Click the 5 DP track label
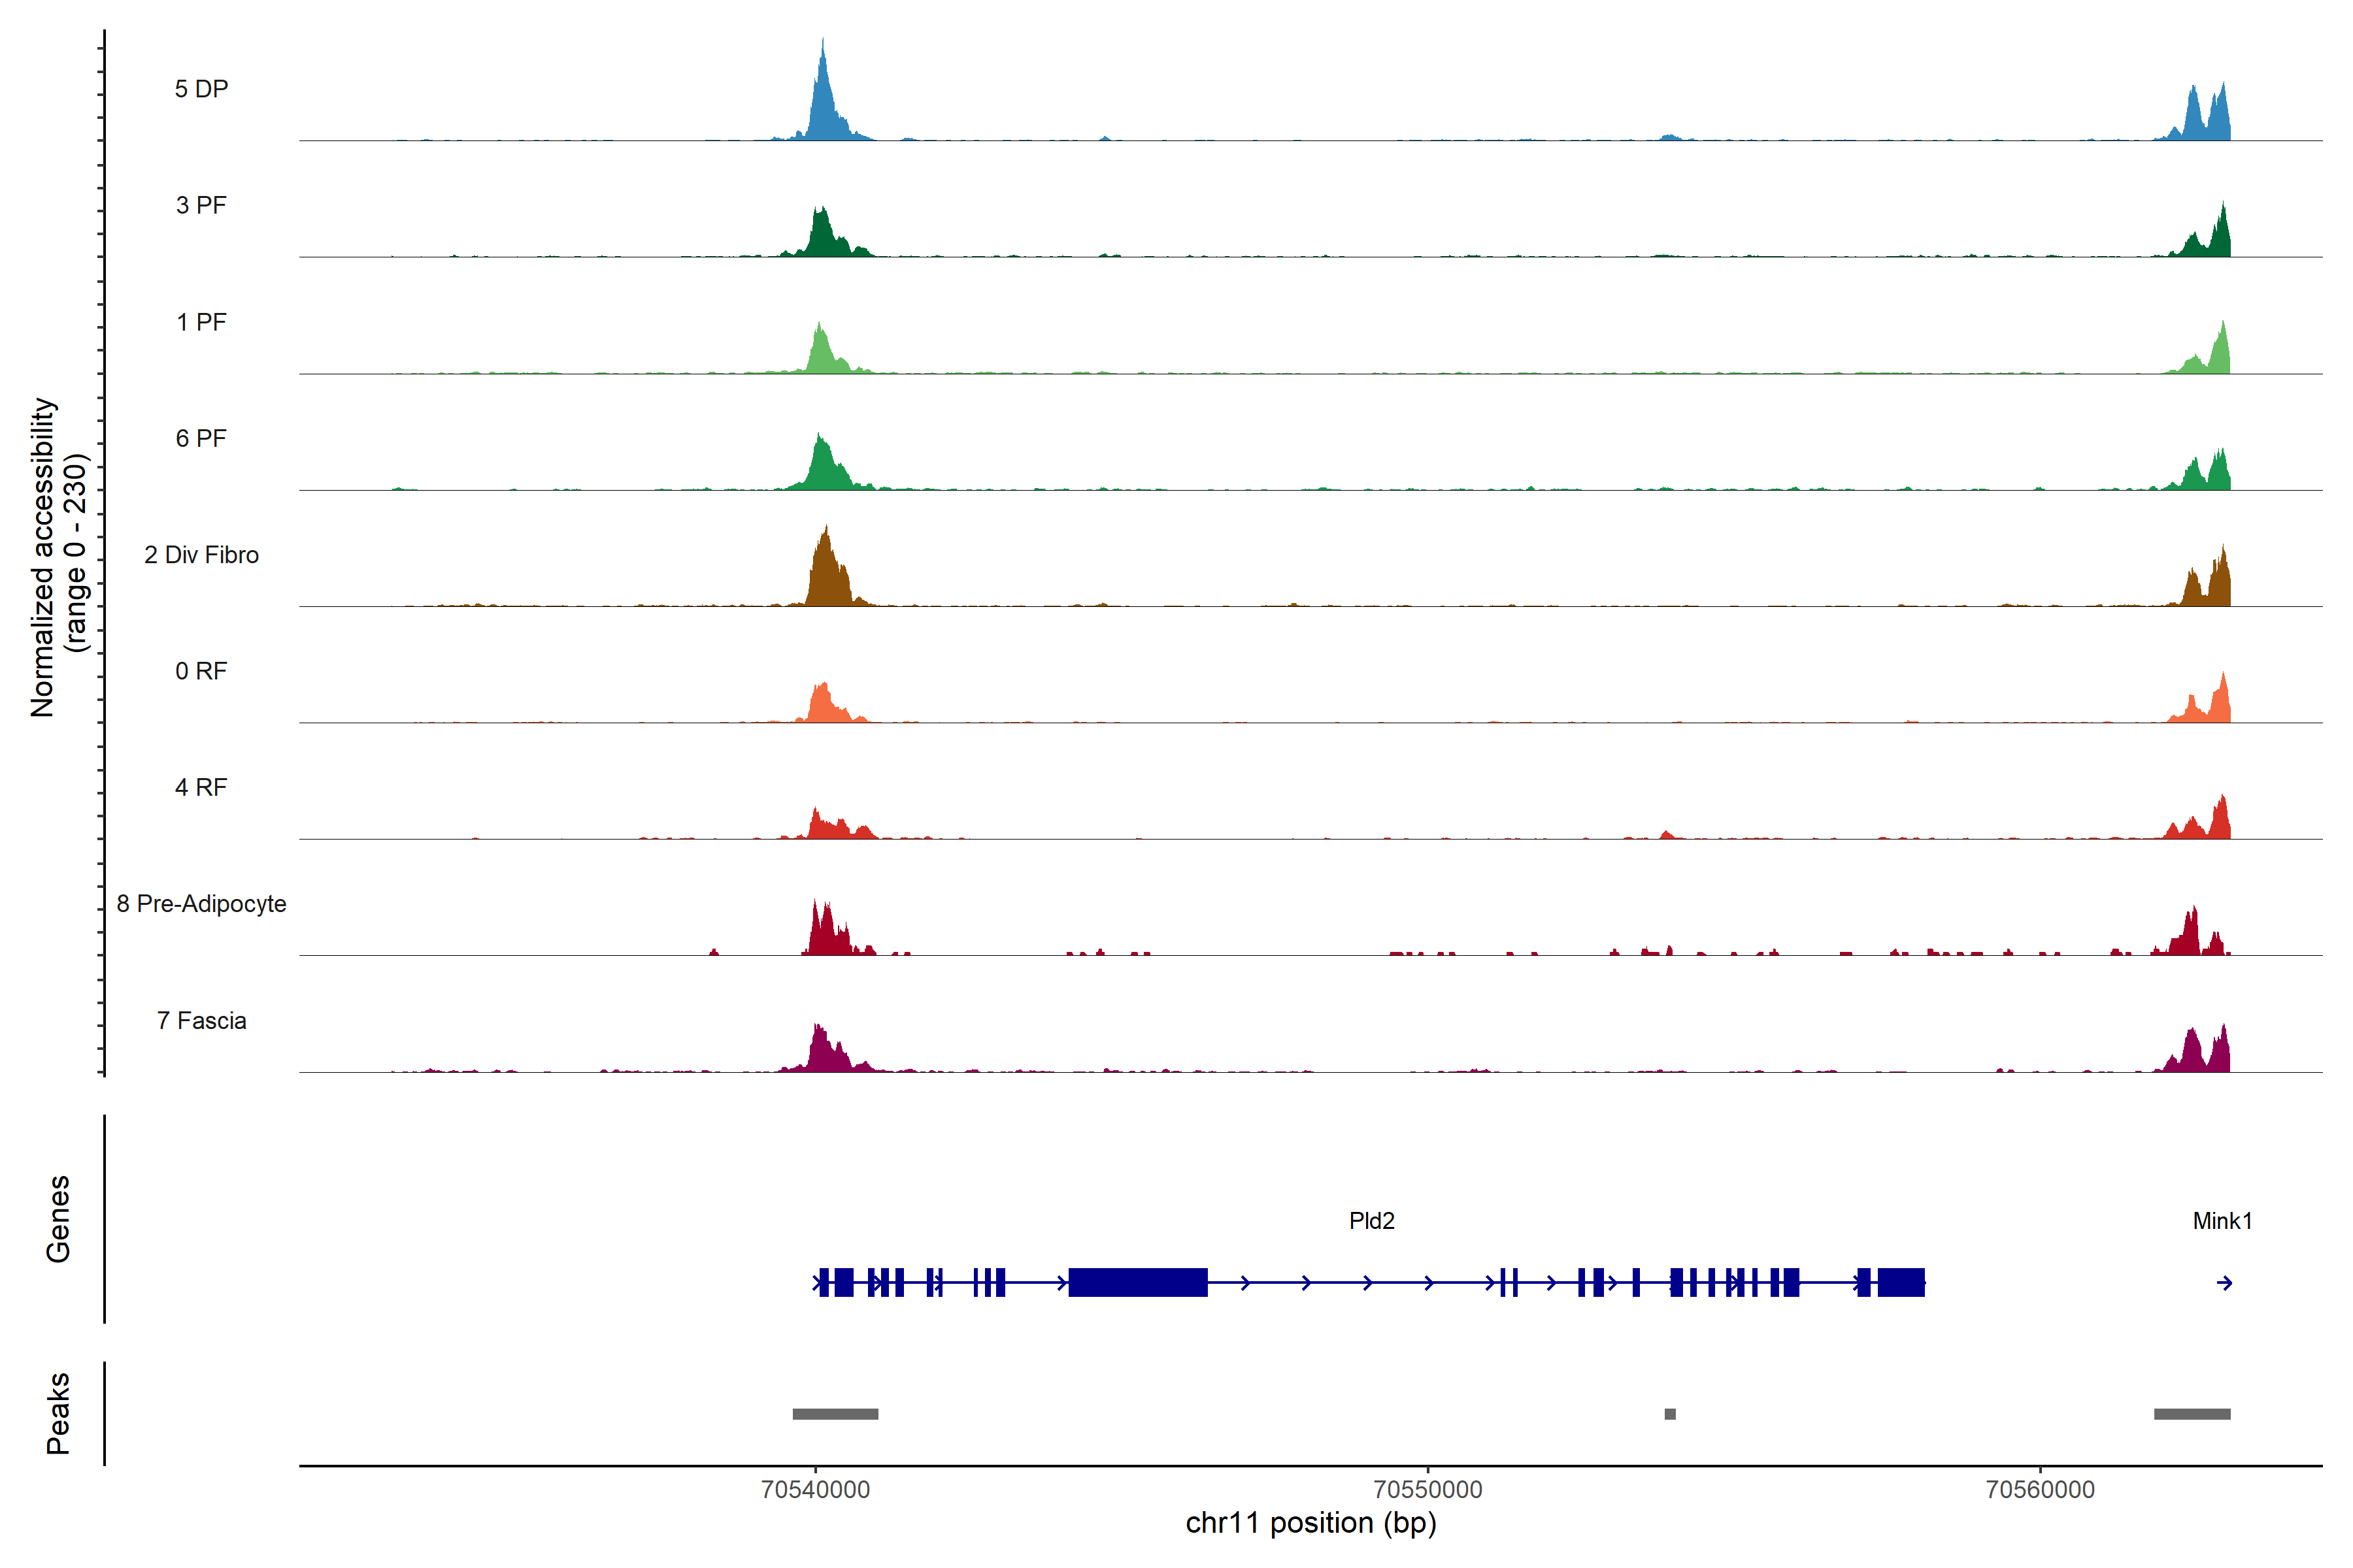This screenshot has width=2353, height=1568. coord(201,89)
